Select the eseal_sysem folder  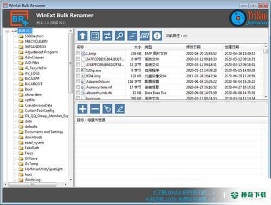pyautogui.click(x=34, y=143)
